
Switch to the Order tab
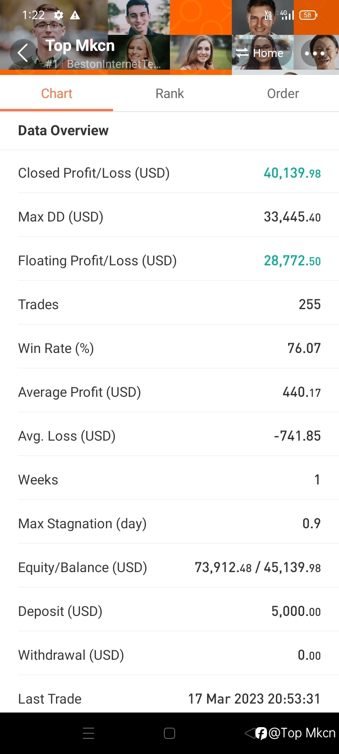coord(282,93)
